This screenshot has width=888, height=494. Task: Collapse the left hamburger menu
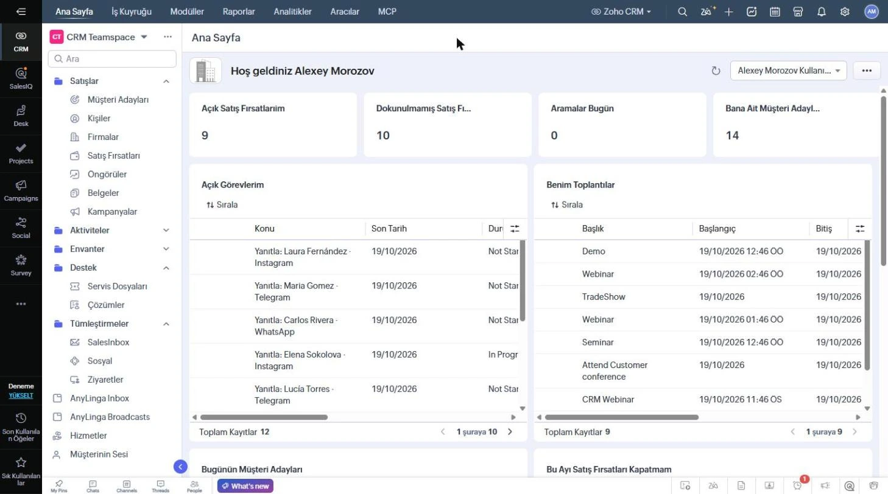point(21,12)
